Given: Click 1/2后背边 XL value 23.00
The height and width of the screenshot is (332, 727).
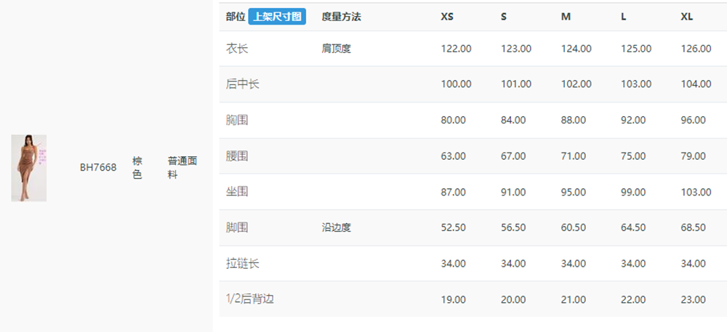Looking at the screenshot, I should (x=693, y=299).
